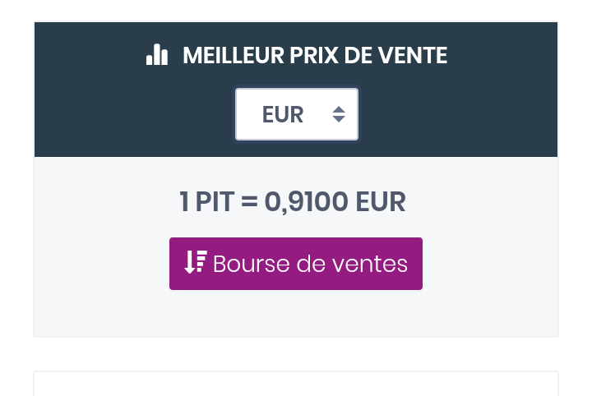Select the EUR label inside the combo box

click(283, 115)
